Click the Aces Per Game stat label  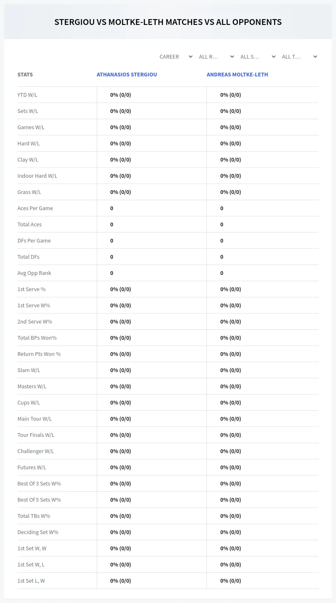(35, 208)
